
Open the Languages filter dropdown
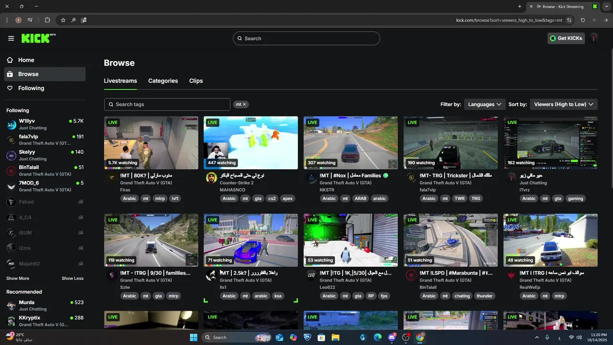485,104
